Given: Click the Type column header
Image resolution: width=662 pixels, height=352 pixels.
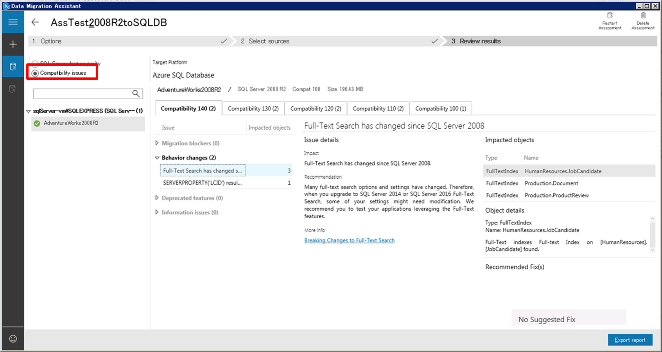Looking at the screenshot, I should (491, 158).
